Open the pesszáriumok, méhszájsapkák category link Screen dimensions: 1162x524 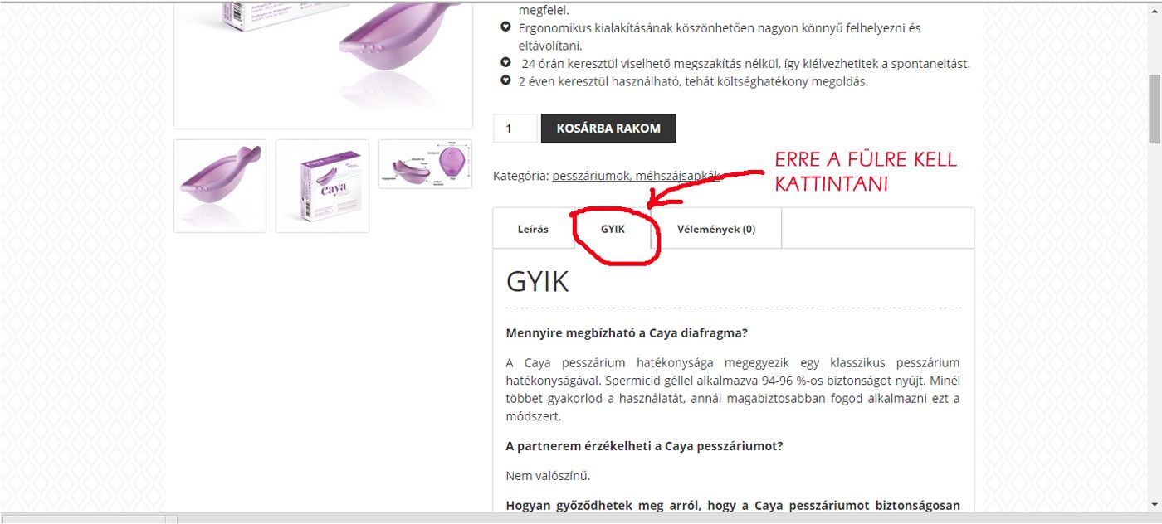(x=637, y=176)
